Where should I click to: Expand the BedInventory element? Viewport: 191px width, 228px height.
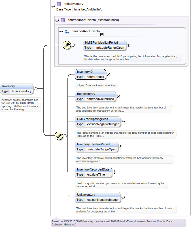(118, 96)
